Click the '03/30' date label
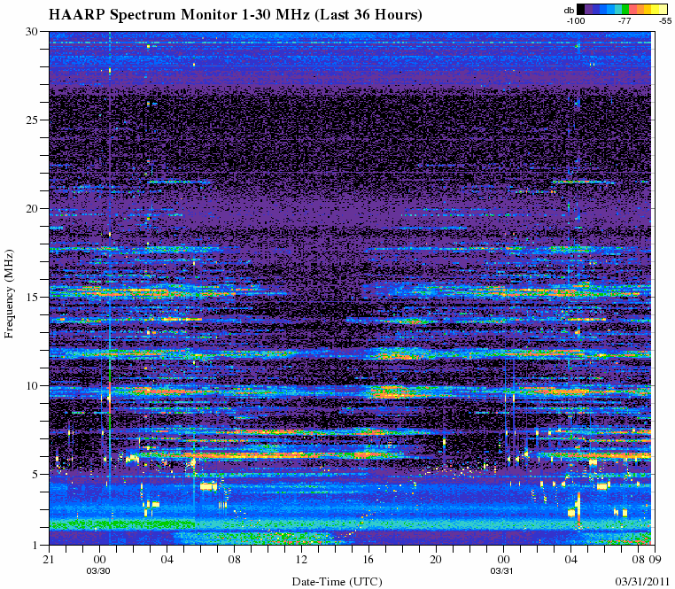This screenshot has height=589, width=675. pos(98,571)
